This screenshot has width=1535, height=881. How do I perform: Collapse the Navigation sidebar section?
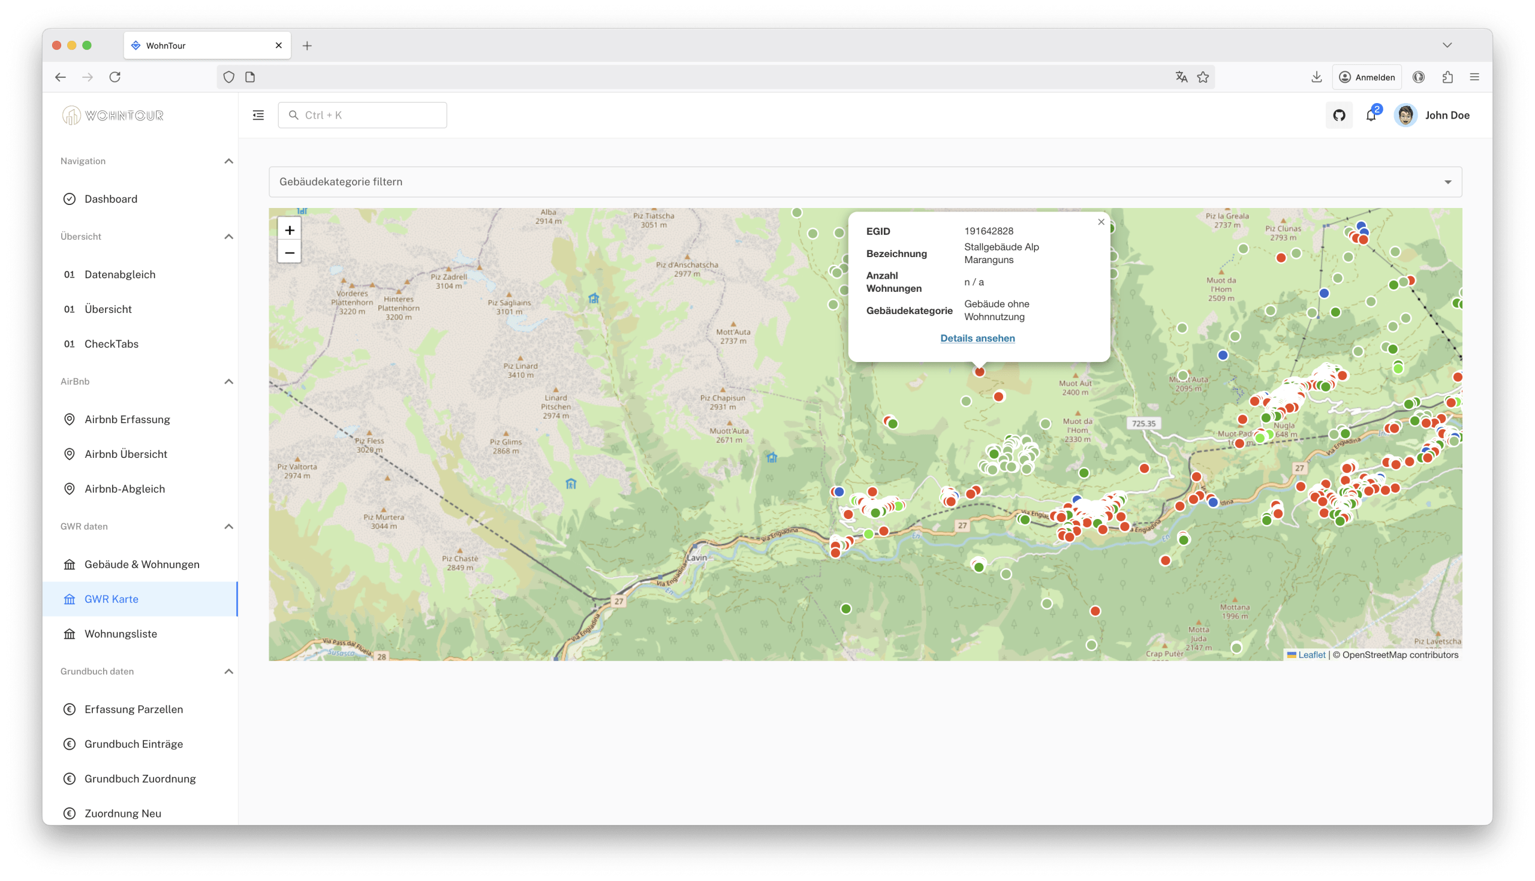coord(228,161)
